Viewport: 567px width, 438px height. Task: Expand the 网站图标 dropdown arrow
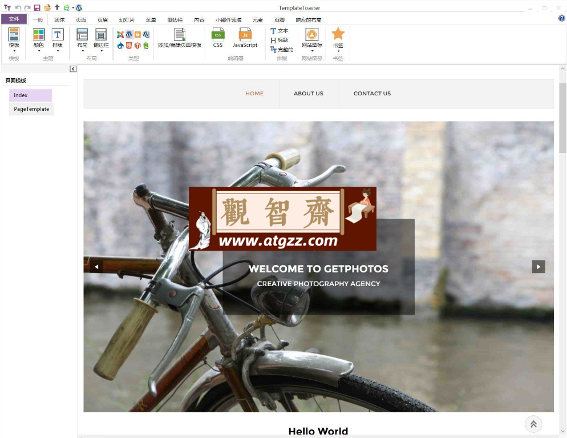pyautogui.click(x=312, y=51)
